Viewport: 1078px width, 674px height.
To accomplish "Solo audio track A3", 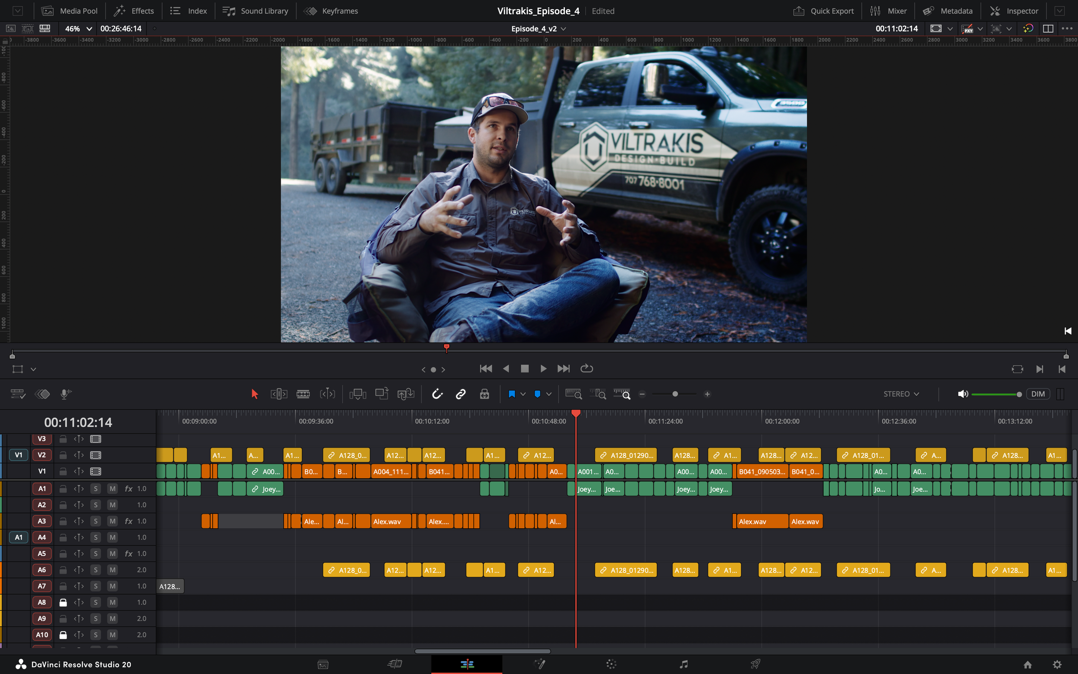I will (95, 520).
